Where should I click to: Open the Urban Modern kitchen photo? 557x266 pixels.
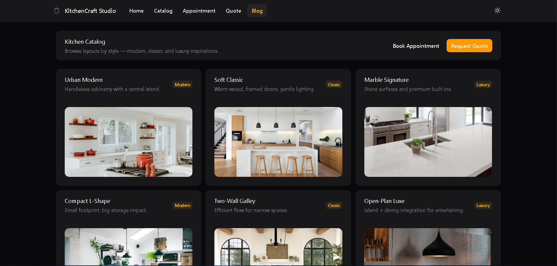129,142
